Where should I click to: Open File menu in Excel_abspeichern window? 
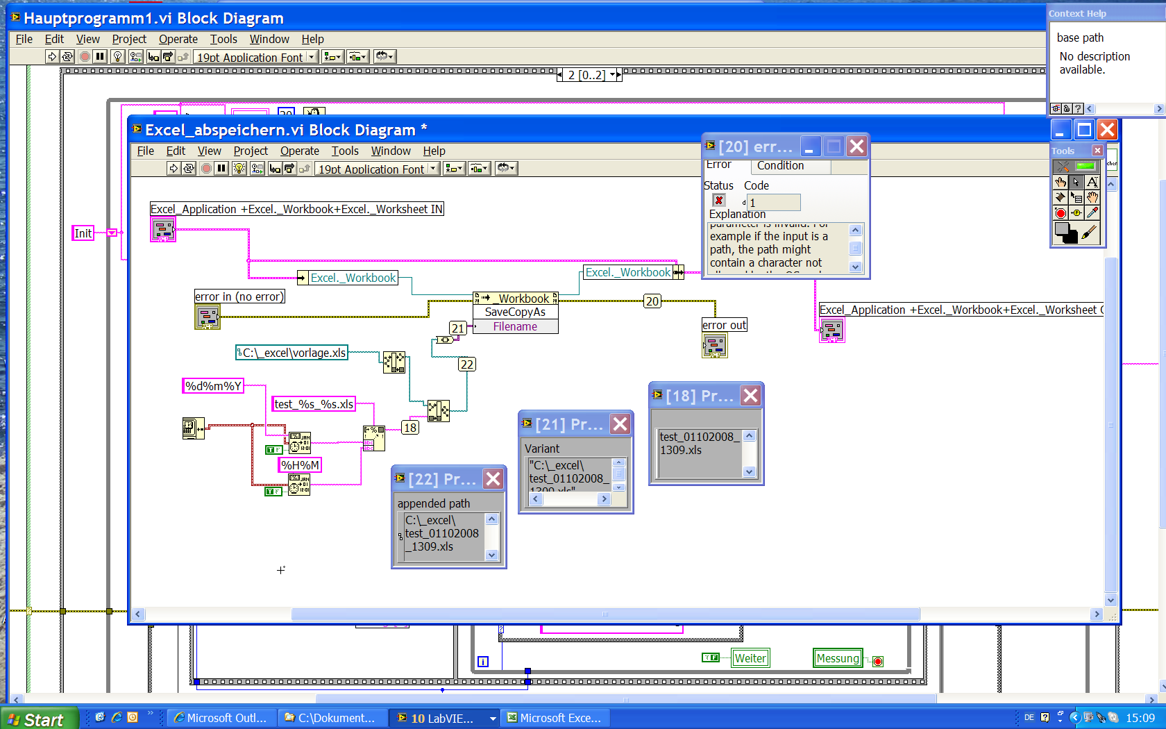[x=146, y=151]
